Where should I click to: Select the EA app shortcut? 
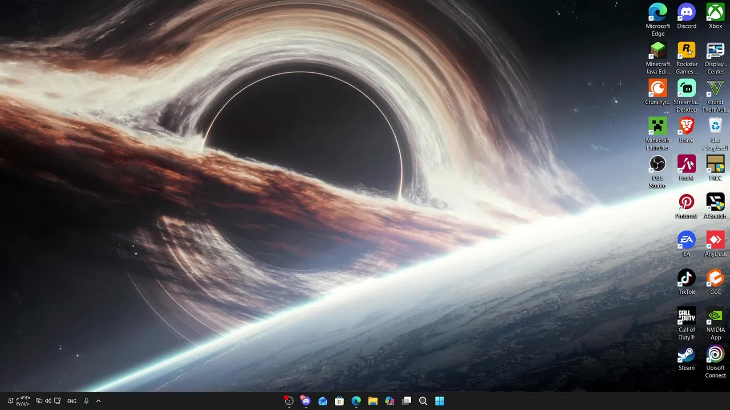pyautogui.click(x=687, y=244)
